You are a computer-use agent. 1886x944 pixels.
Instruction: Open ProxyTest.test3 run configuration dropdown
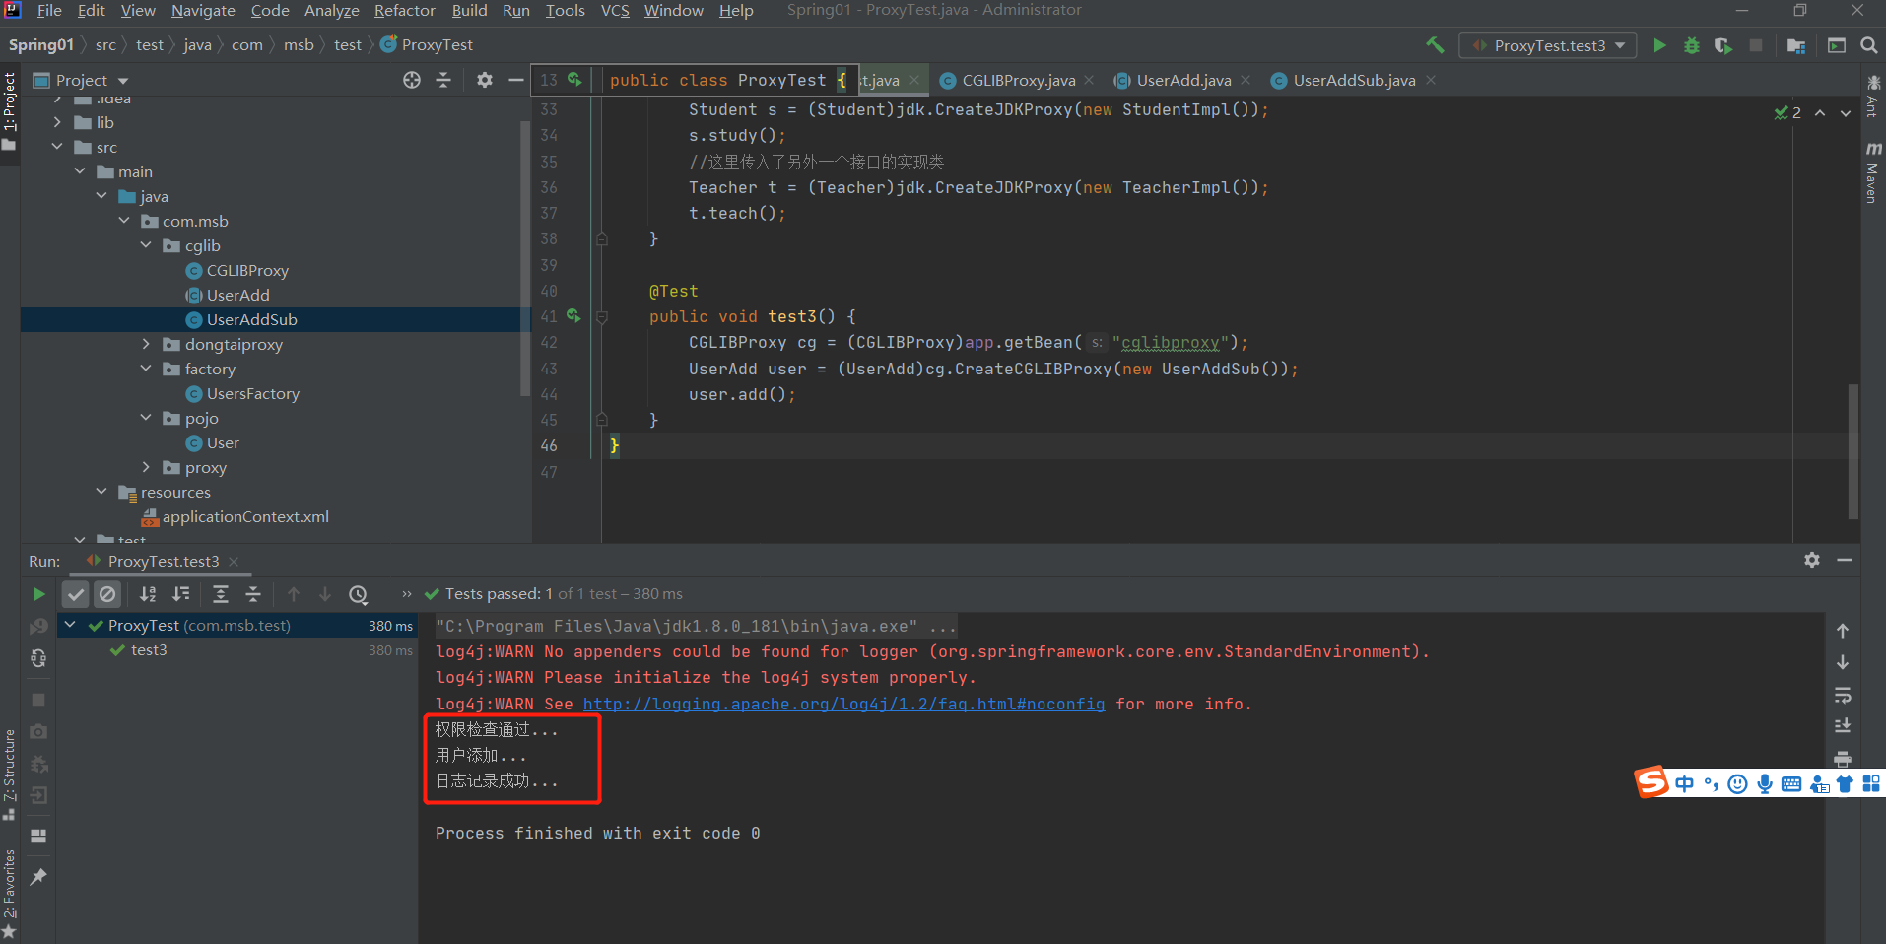click(1548, 45)
